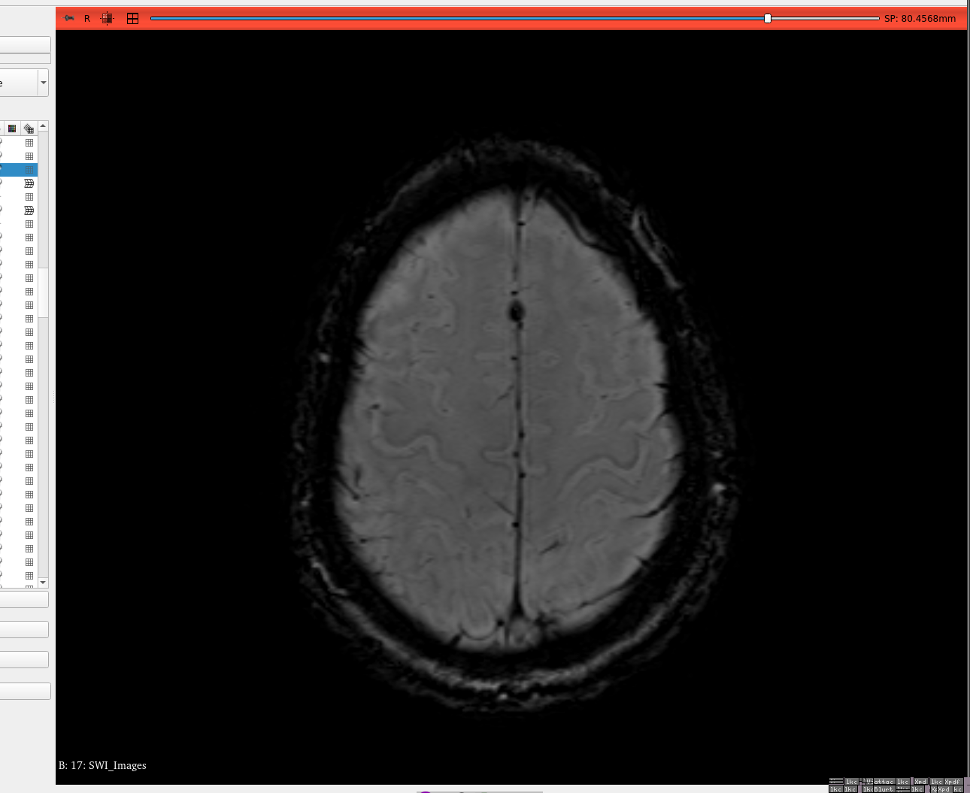Click the grid icon between the two warped icons
The height and width of the screenshot is (793, 970).
coord(29,197)
